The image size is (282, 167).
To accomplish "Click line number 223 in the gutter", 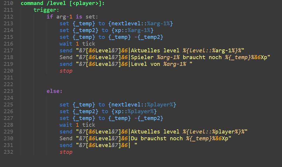I will (8, 91).
